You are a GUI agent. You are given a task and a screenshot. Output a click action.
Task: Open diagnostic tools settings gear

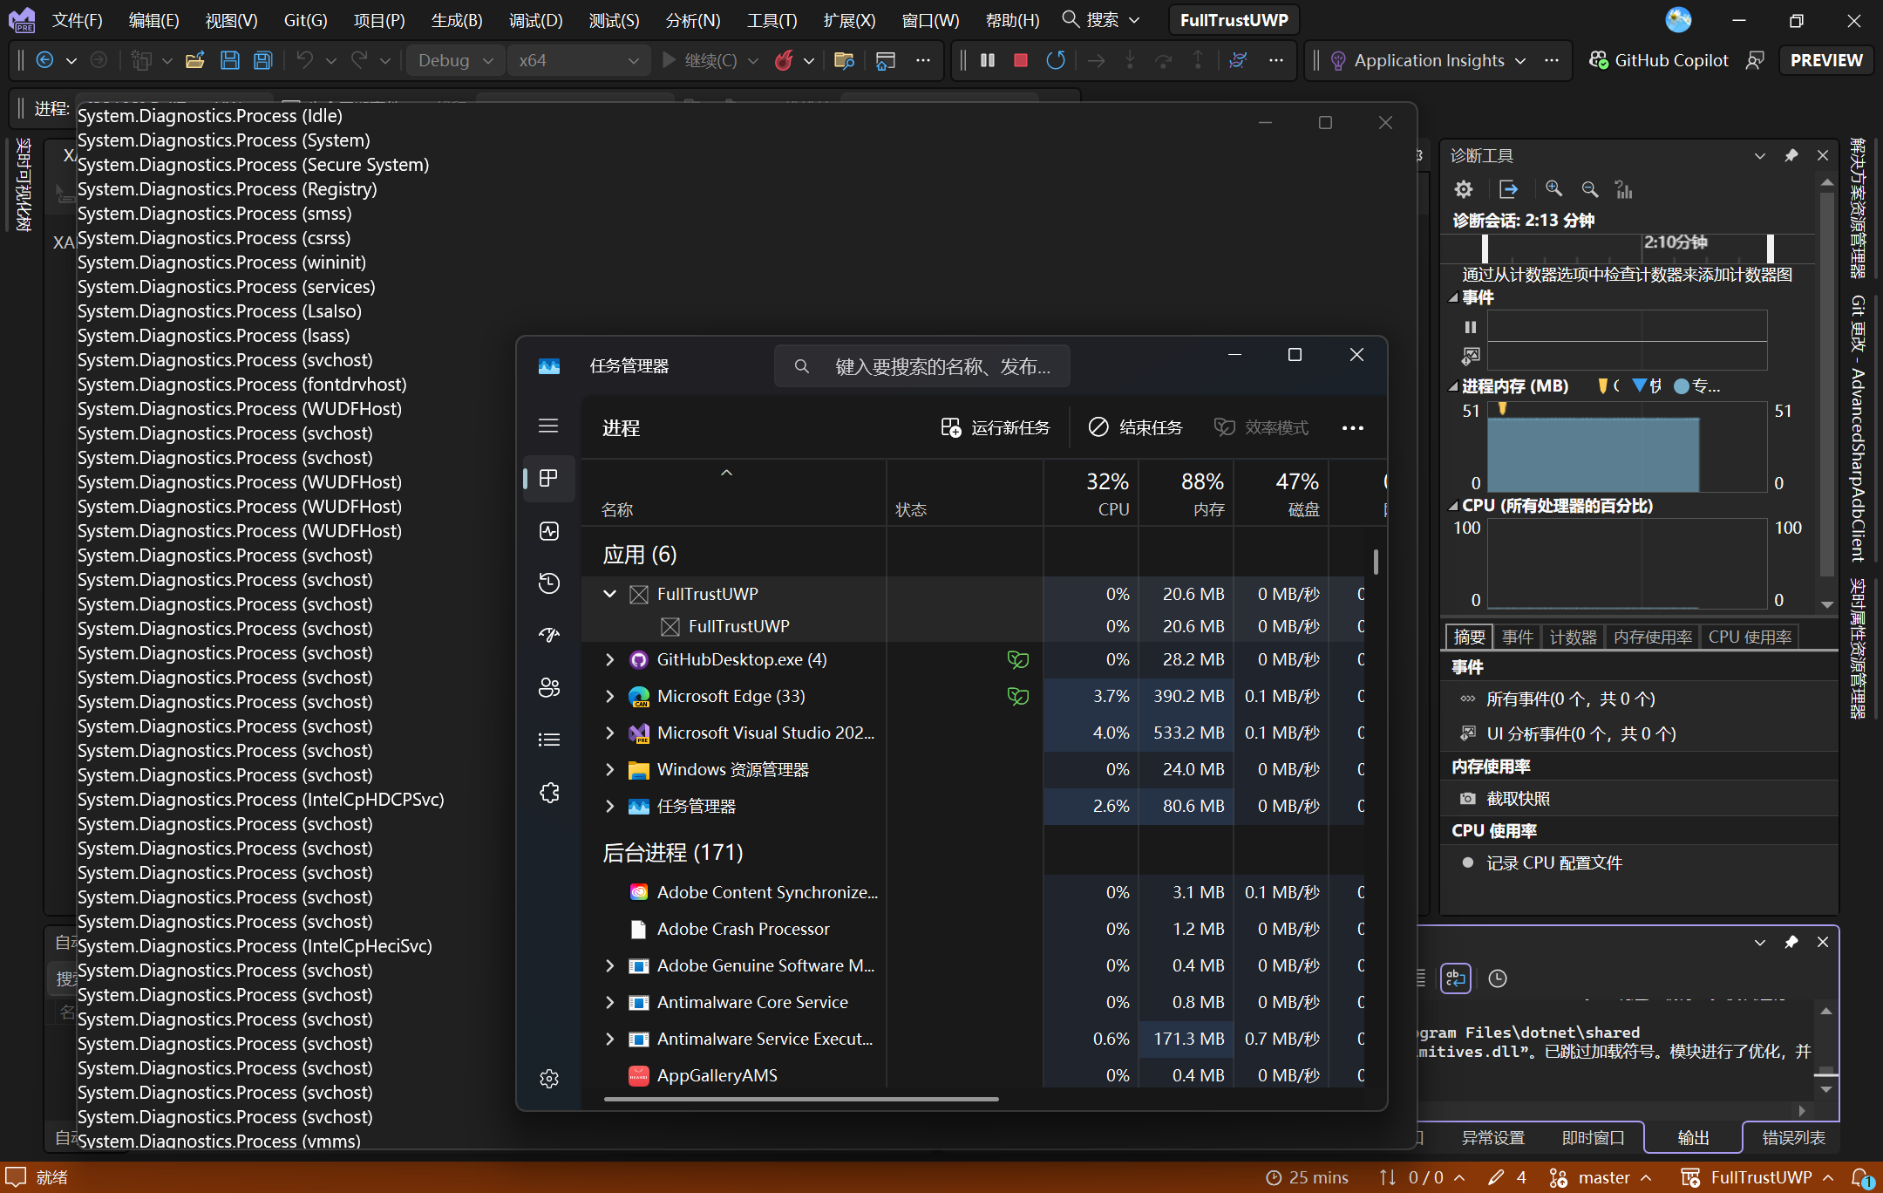coord(1464,189)
